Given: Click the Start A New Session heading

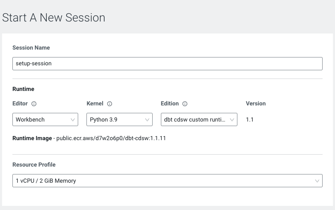Looking at the screenshot, I should click(x=54, y=18).
